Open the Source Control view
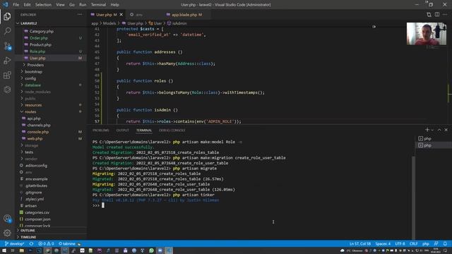This screenshot has width=452, height=254. coord(7,46)
